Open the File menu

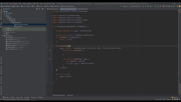coord(4,4)
